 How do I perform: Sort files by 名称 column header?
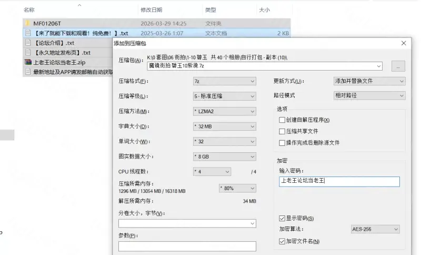pos(29,10)
